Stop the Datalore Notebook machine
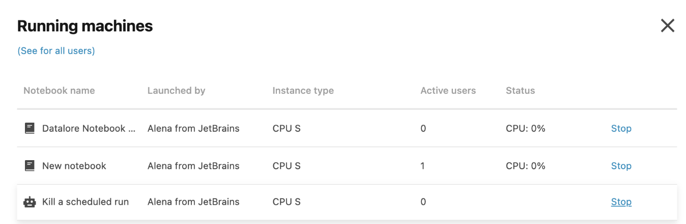686x224 pixels. (x=621, y=129)
